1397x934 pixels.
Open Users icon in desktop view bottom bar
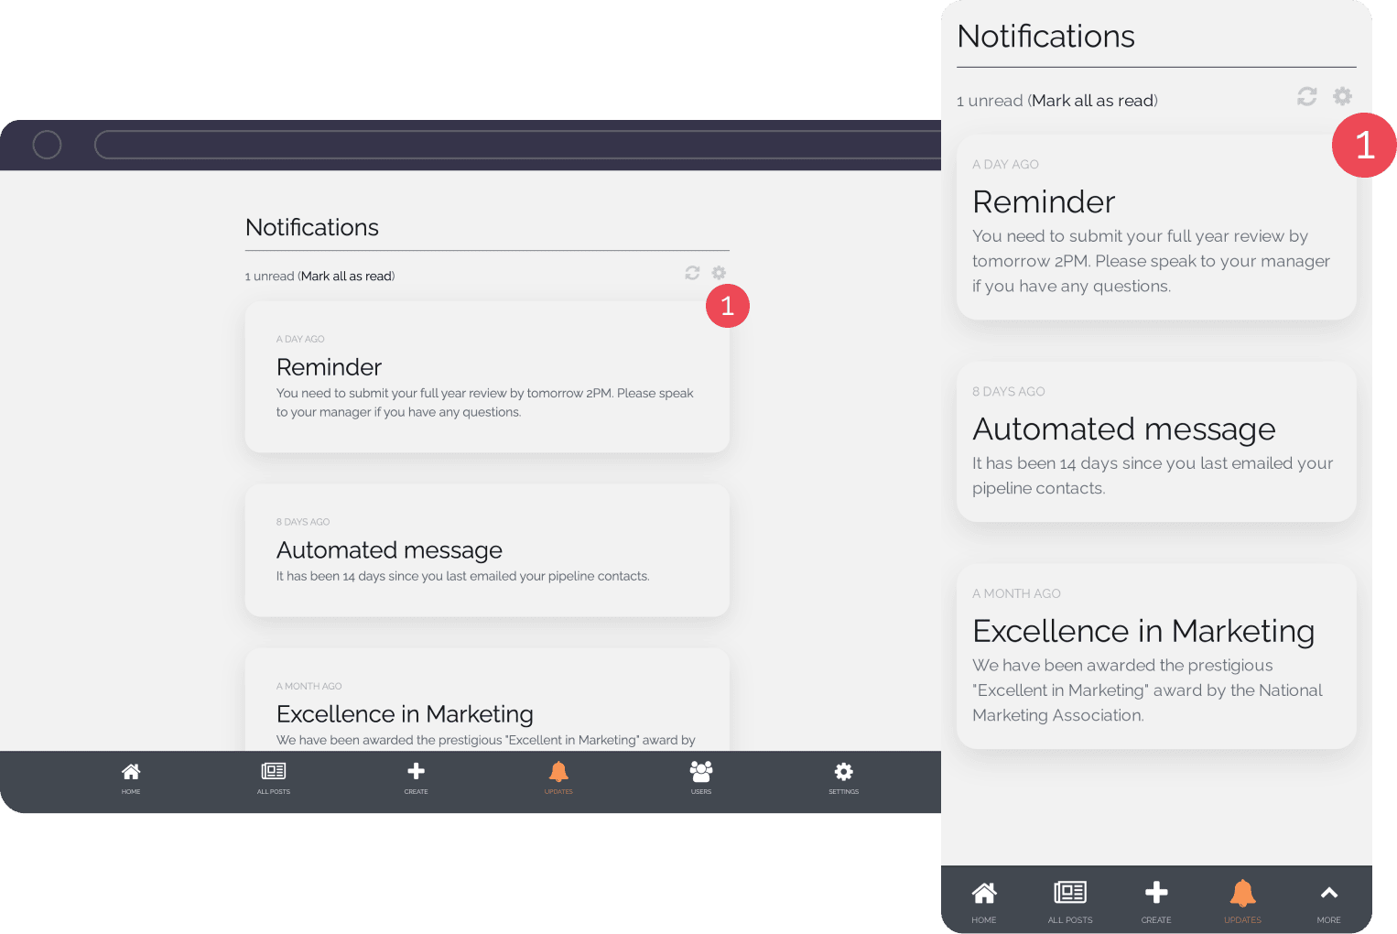(701, 777)
